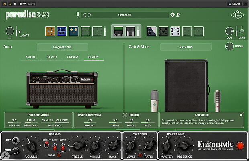
Task: Click the Universal Audio diamond logo
Action: click(x=237, y=15)
